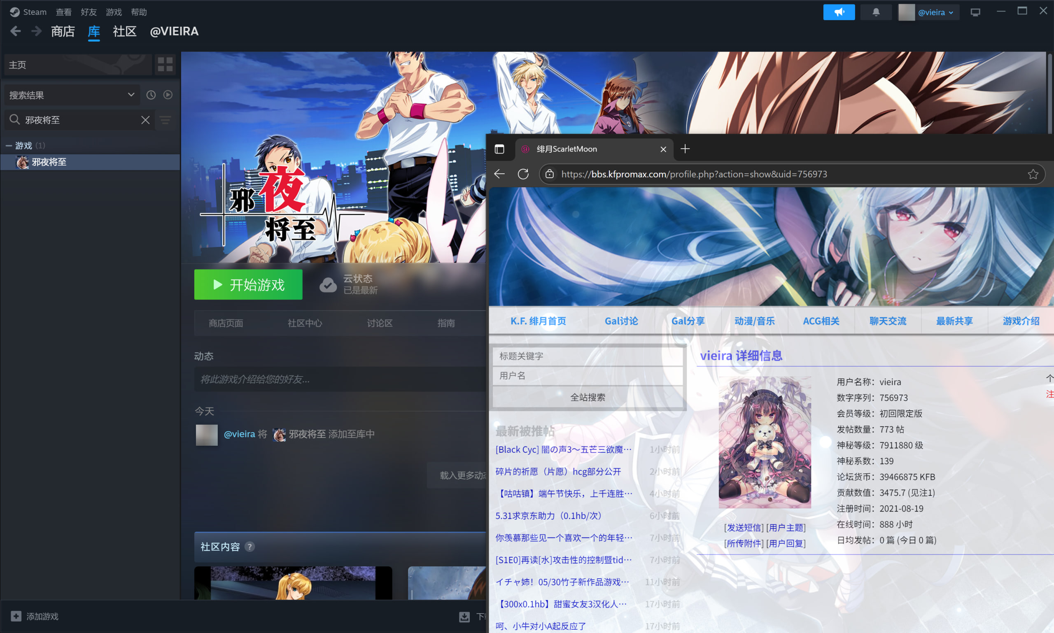This screenshot has height=633, width=1054.
Task: Collapse the 游戏 category in library
Action: 9,146
